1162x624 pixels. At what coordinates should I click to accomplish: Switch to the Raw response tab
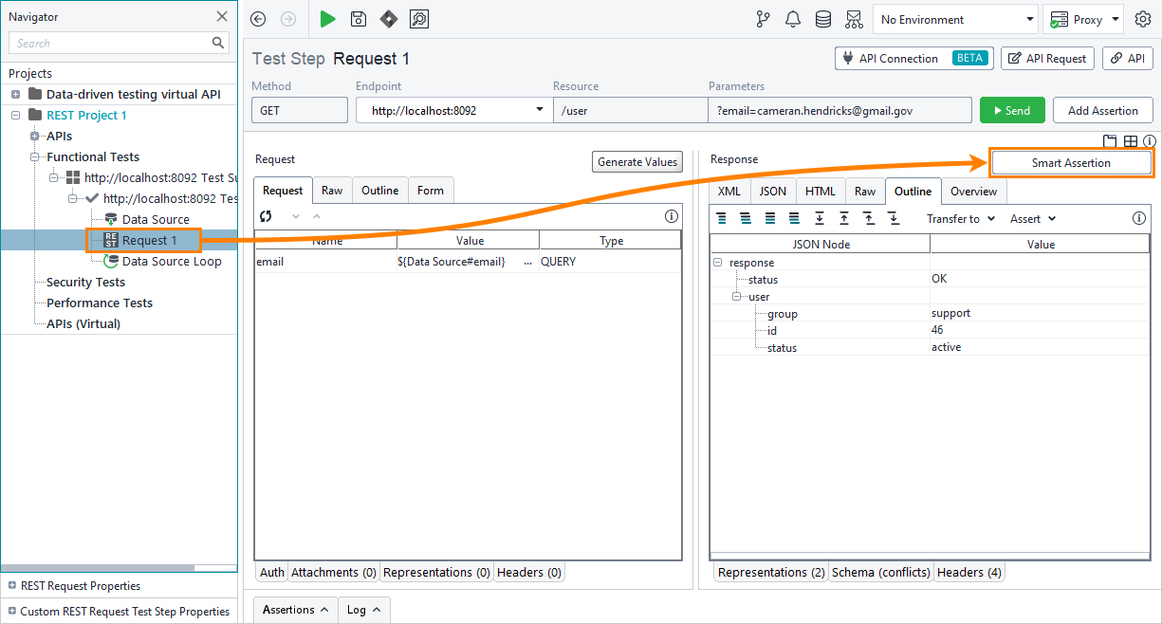click(864, 191)
